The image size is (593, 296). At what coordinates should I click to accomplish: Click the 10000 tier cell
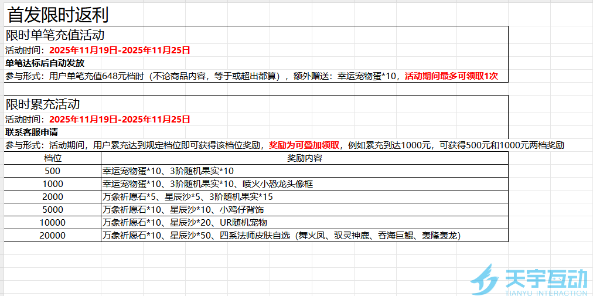click(53, 223)
